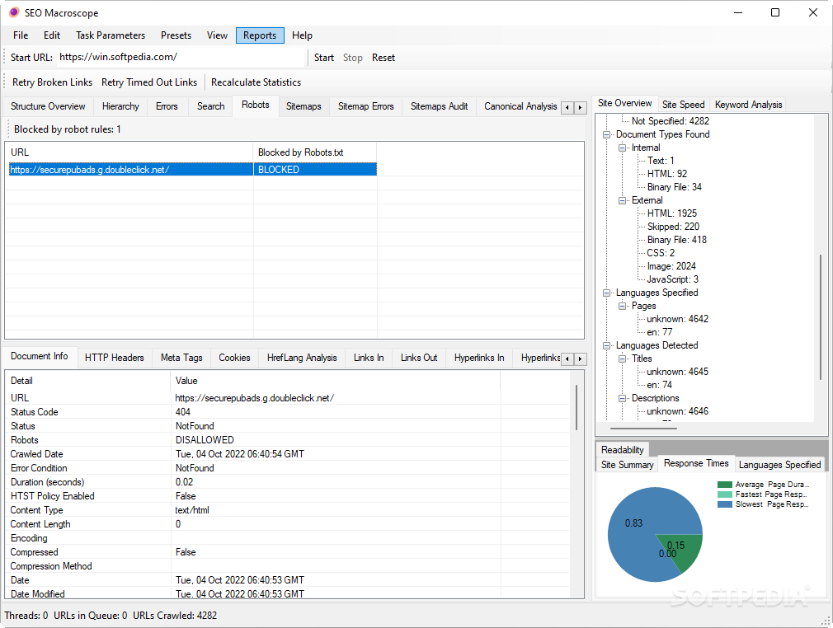Click the DISALLOWED robots value
This screenshot has width=833, height=628.
click(205, 440)
